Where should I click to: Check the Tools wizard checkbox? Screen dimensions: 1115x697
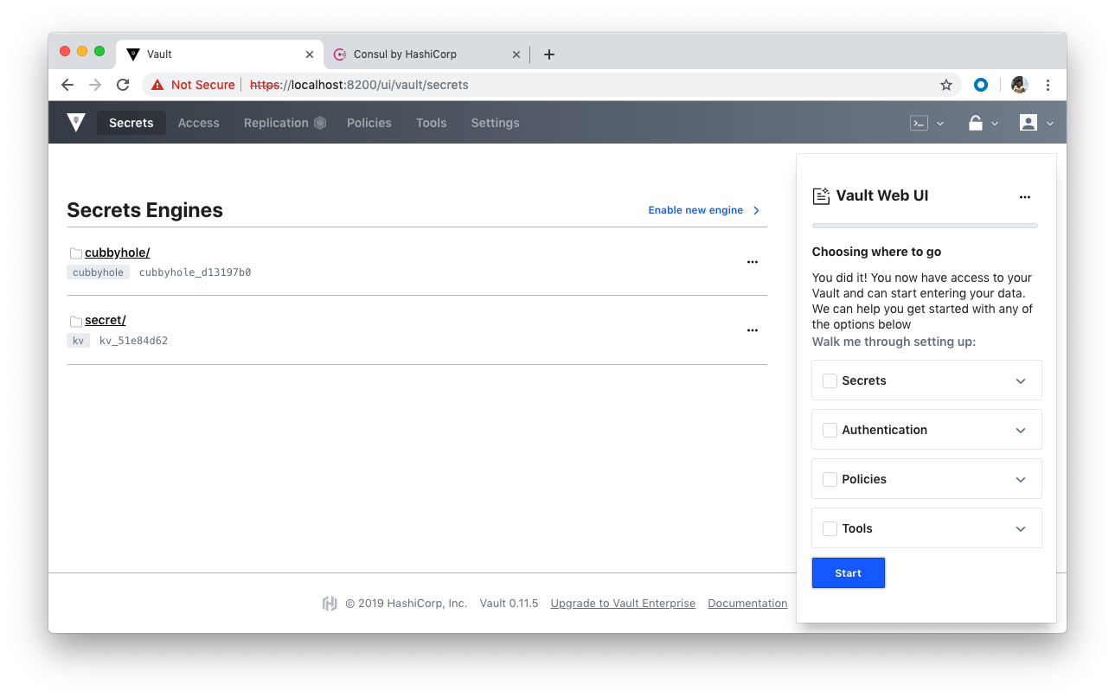click(x=830, y=528)
